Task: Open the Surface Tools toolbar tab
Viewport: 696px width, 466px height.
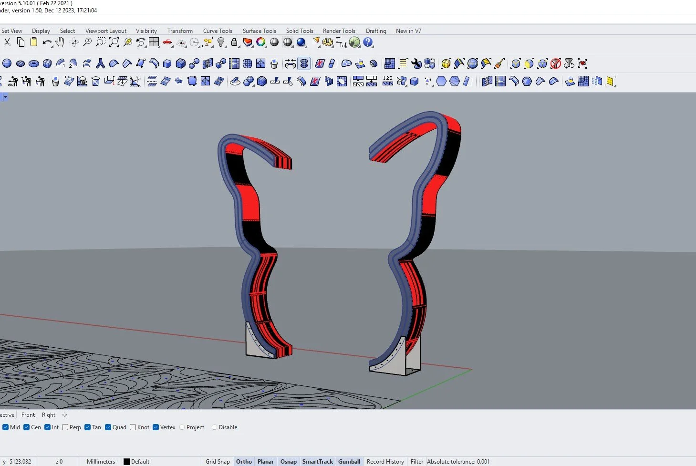Action: tap(259, 31)
